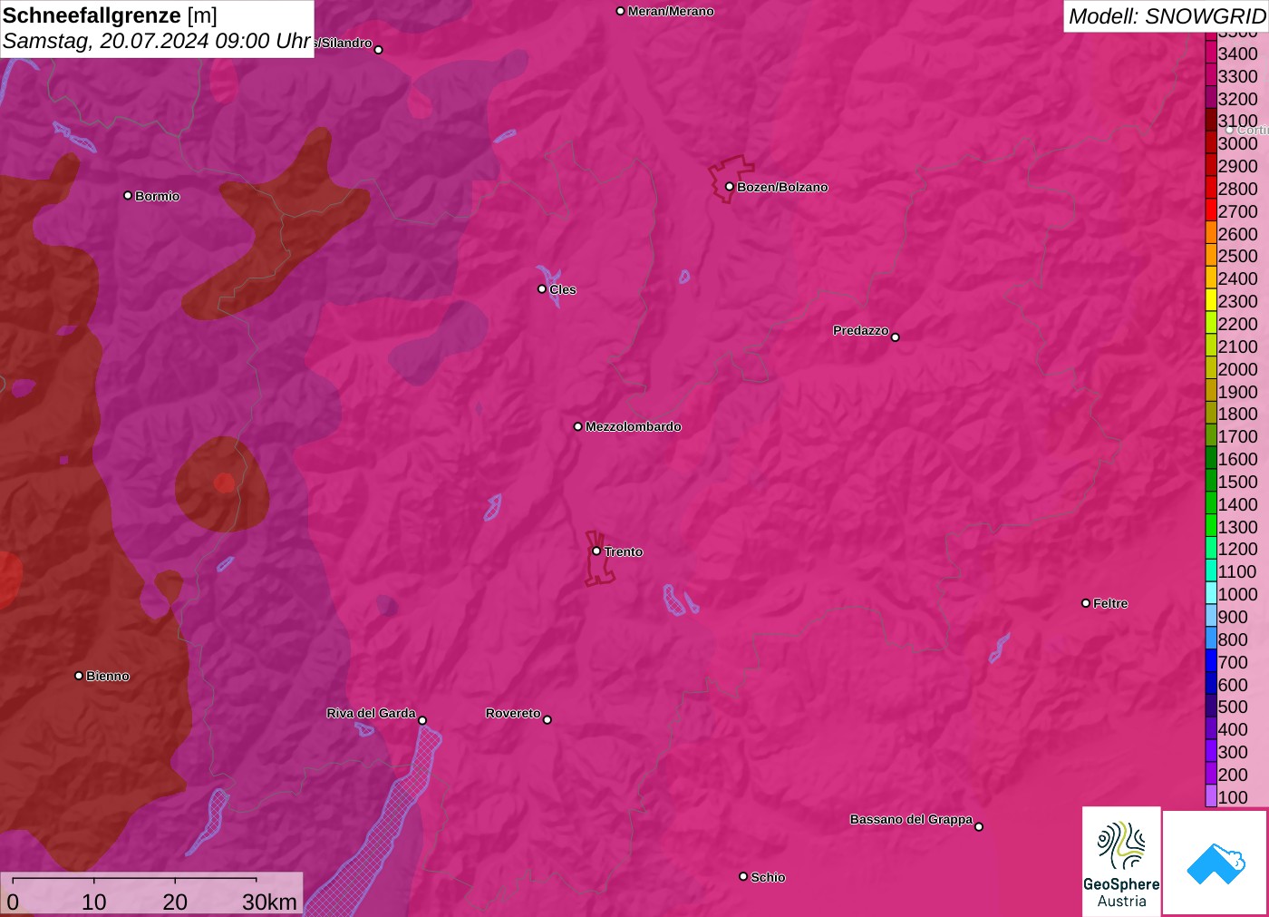
Task: Pick the 3400 legend color swatch
Action: coord(1211,53)
